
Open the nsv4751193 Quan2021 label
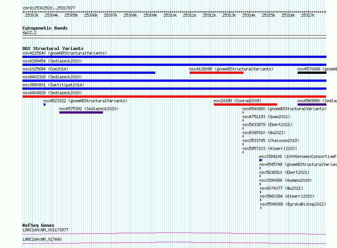click(266, 117)
